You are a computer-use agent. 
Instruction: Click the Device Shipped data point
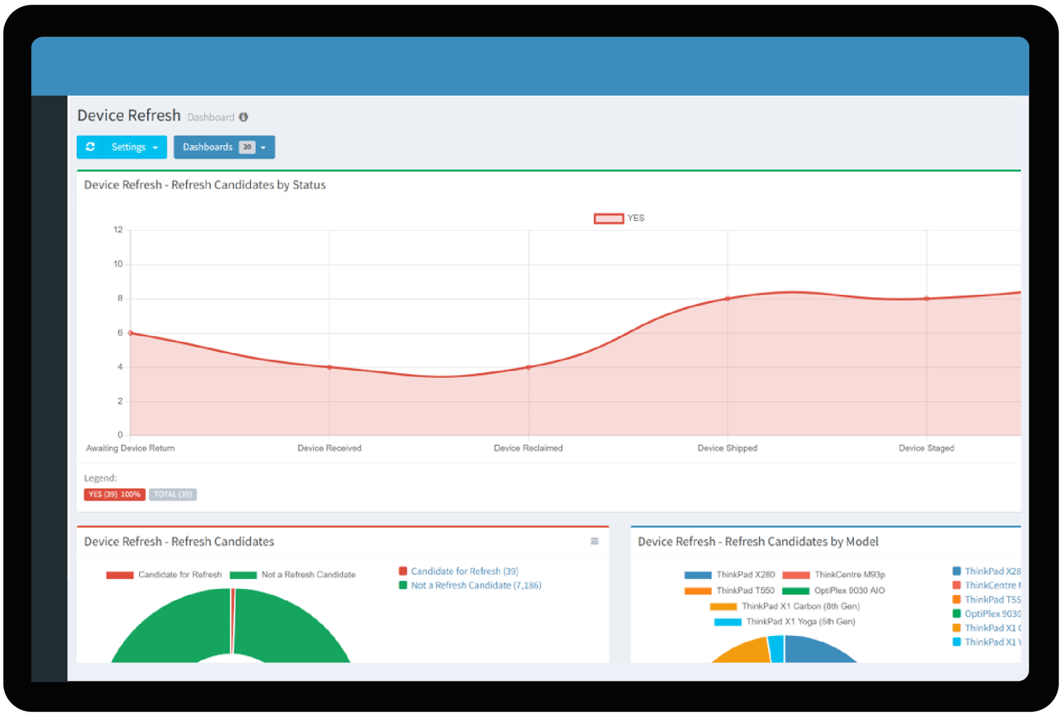coord(728,298)
